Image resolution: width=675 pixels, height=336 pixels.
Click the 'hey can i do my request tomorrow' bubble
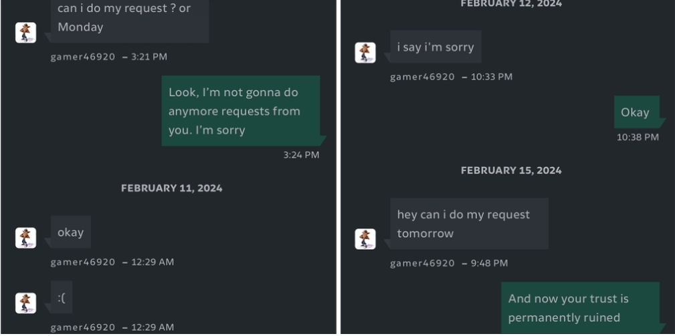pyautogui.click(x=469, y=223)
